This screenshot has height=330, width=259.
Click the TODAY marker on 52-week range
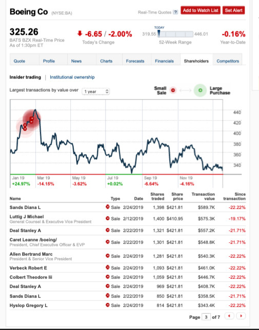[x=159, y=33]
